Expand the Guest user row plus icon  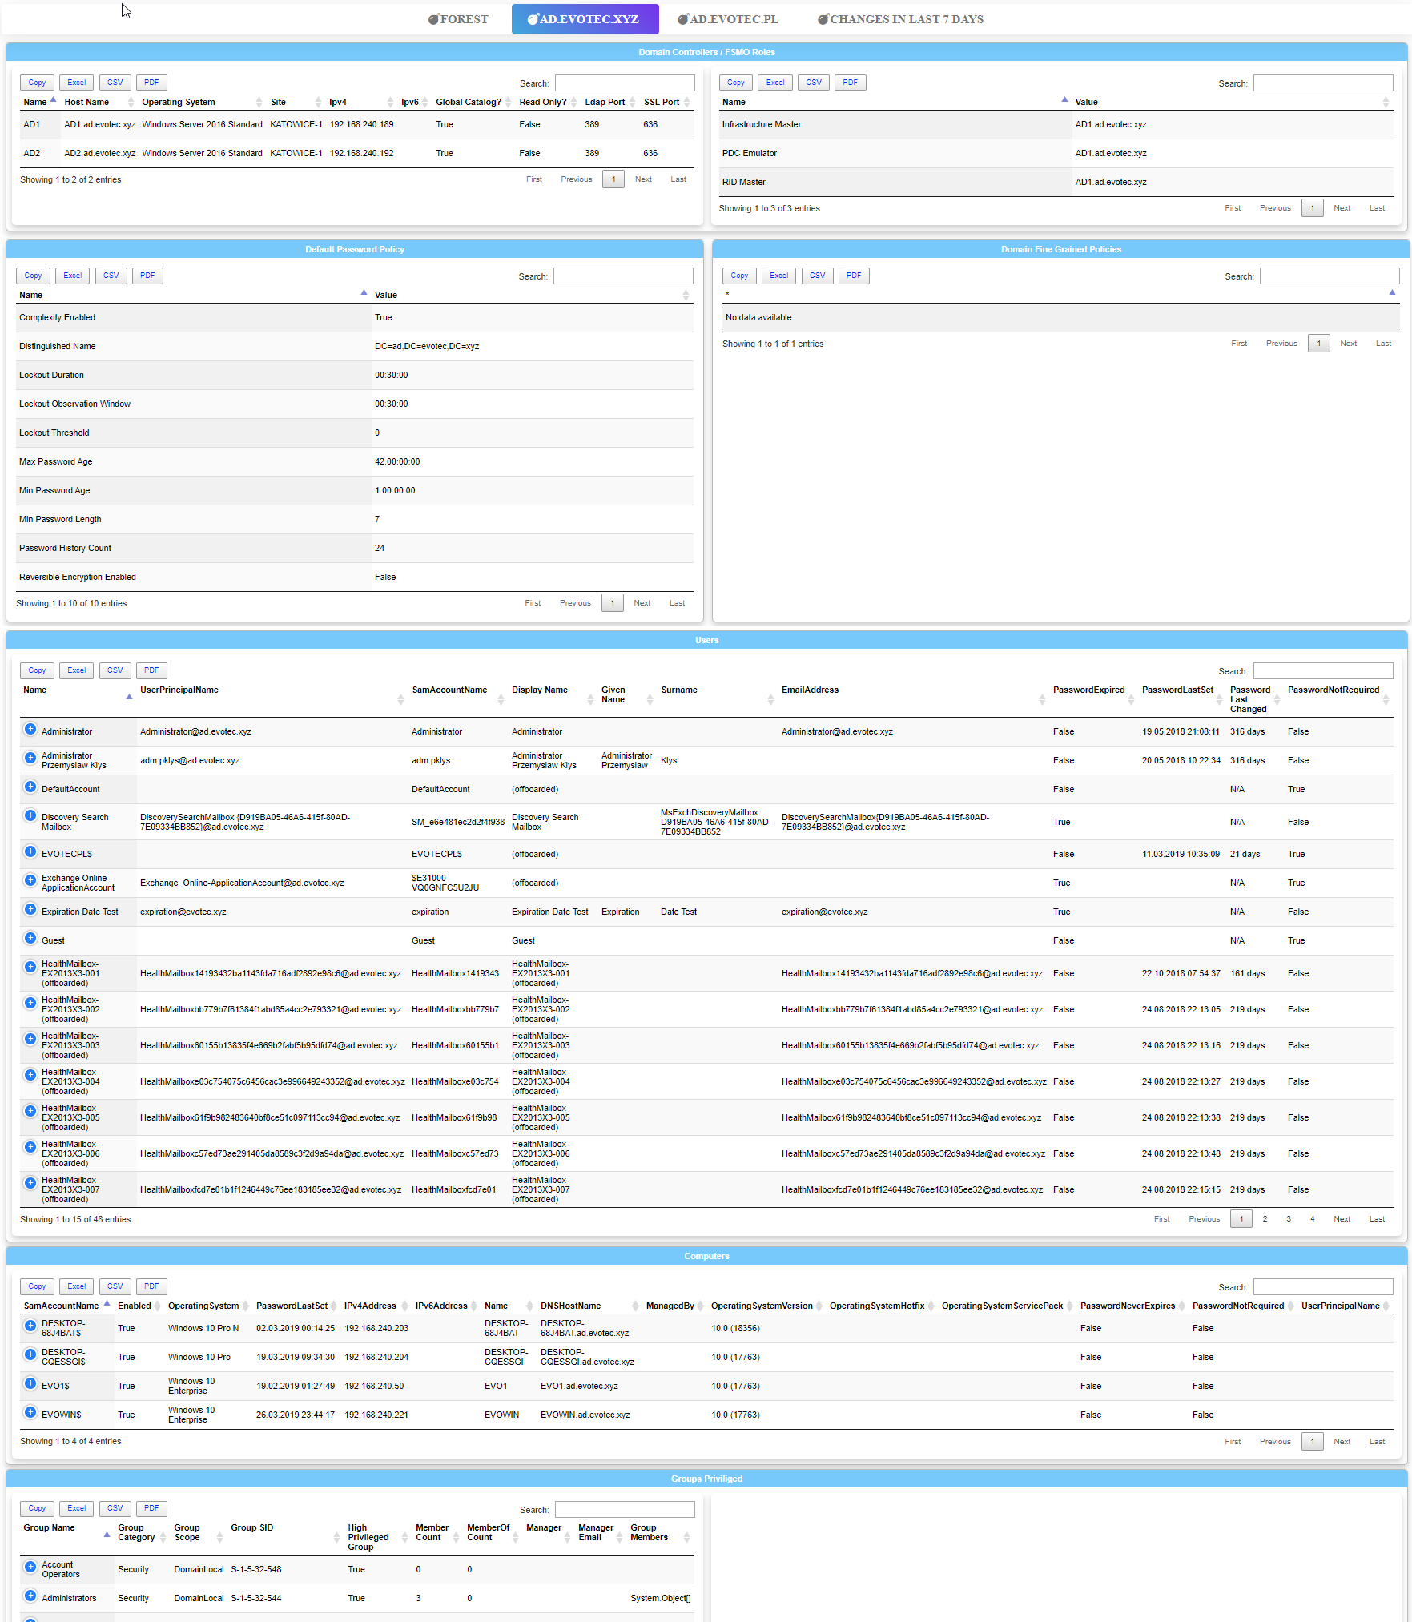[x=30, y=938]
